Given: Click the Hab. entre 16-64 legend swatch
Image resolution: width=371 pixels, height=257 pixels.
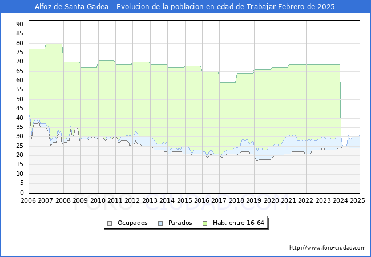Looking at the screenshot, I should point(205,223).
